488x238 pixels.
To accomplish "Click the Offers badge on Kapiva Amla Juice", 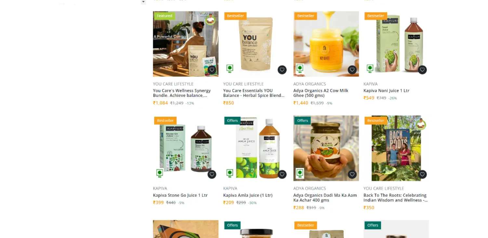I will (232, 121).
